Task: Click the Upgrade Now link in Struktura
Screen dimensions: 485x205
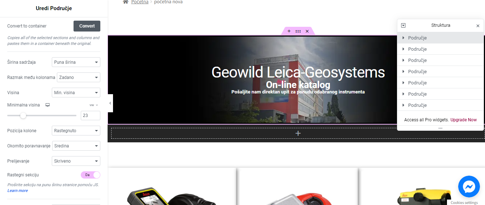Action: point(464,120)
